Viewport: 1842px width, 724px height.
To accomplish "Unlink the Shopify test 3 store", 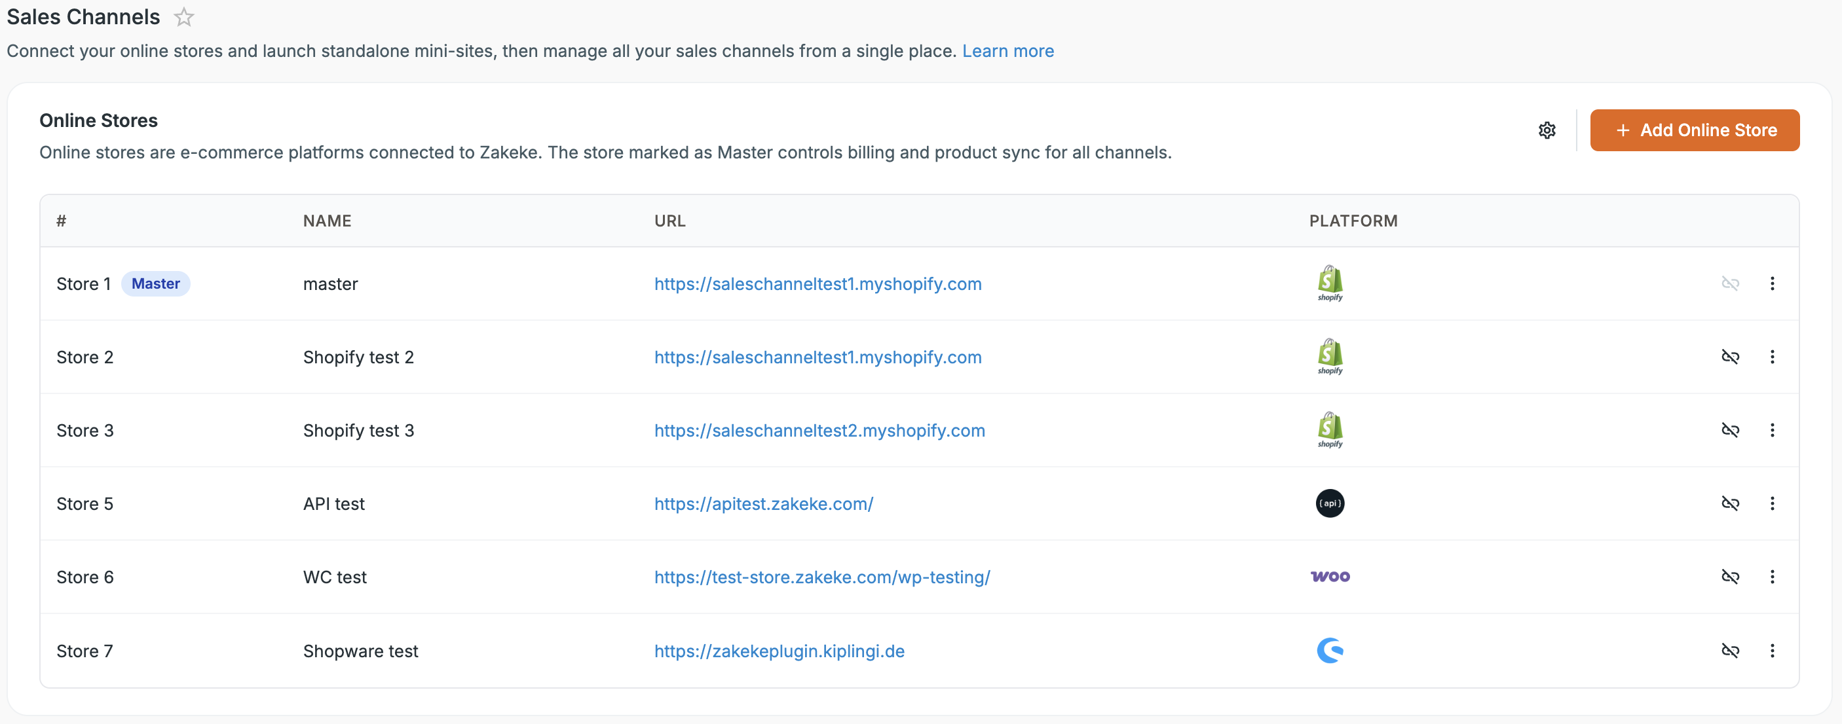I will coord(1730,430).
